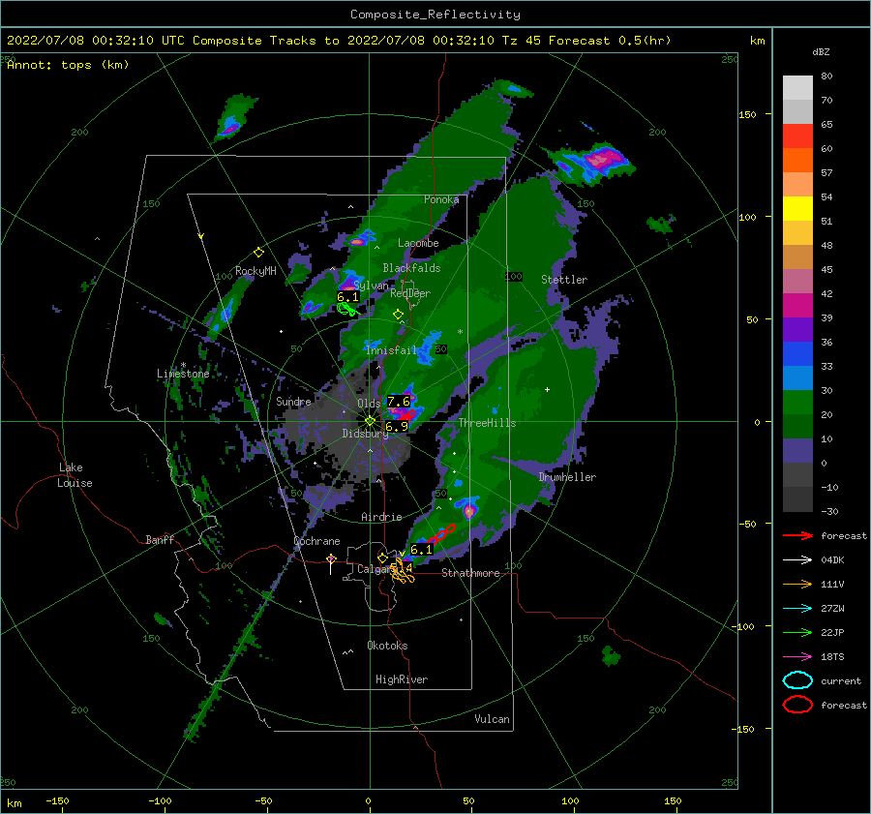Click the Drumheller city label
The width and height of the screenshot is (871, 814).
tap(567, 477)
